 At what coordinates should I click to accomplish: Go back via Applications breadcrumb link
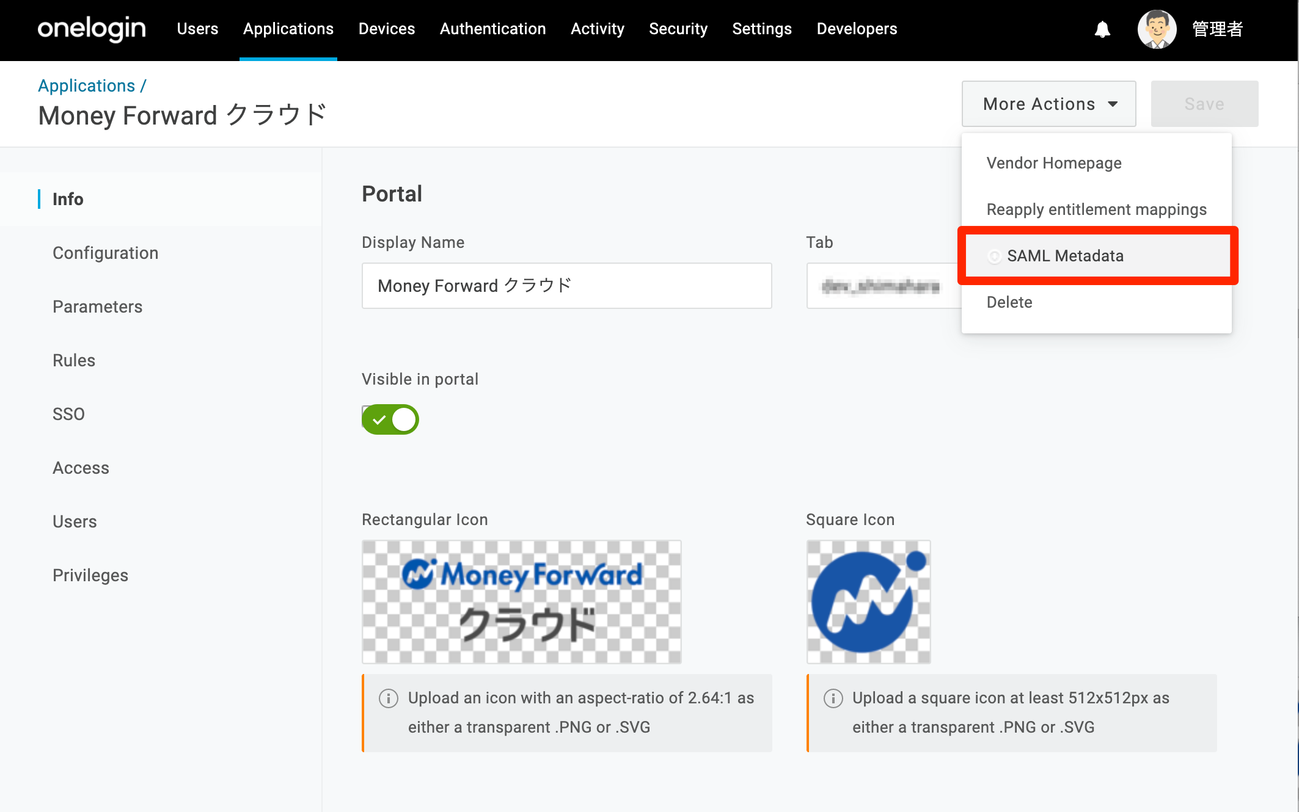pyautogui.click(x=87, y=85)
